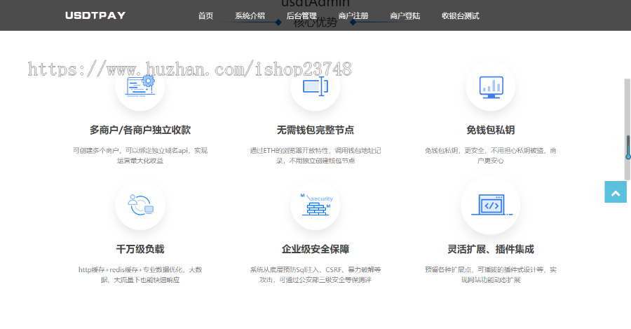Screen dimensions: 631x329
Task: Click description starting http缓存+redis缓存
Action: 140,275
